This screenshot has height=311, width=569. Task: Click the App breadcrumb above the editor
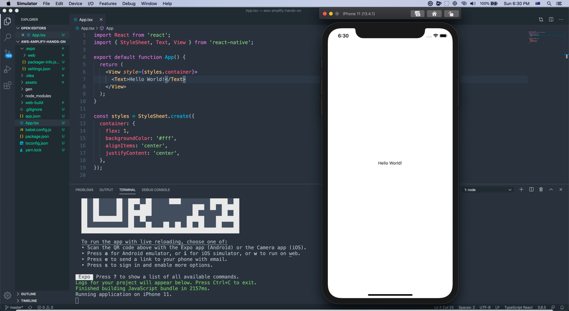pos(107,28)
